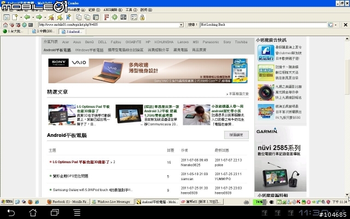Image resolution: width=350 pixels, height=219 pixels.
Task: Click the yellow lightning refresh icon
Action: click(60, 17)
